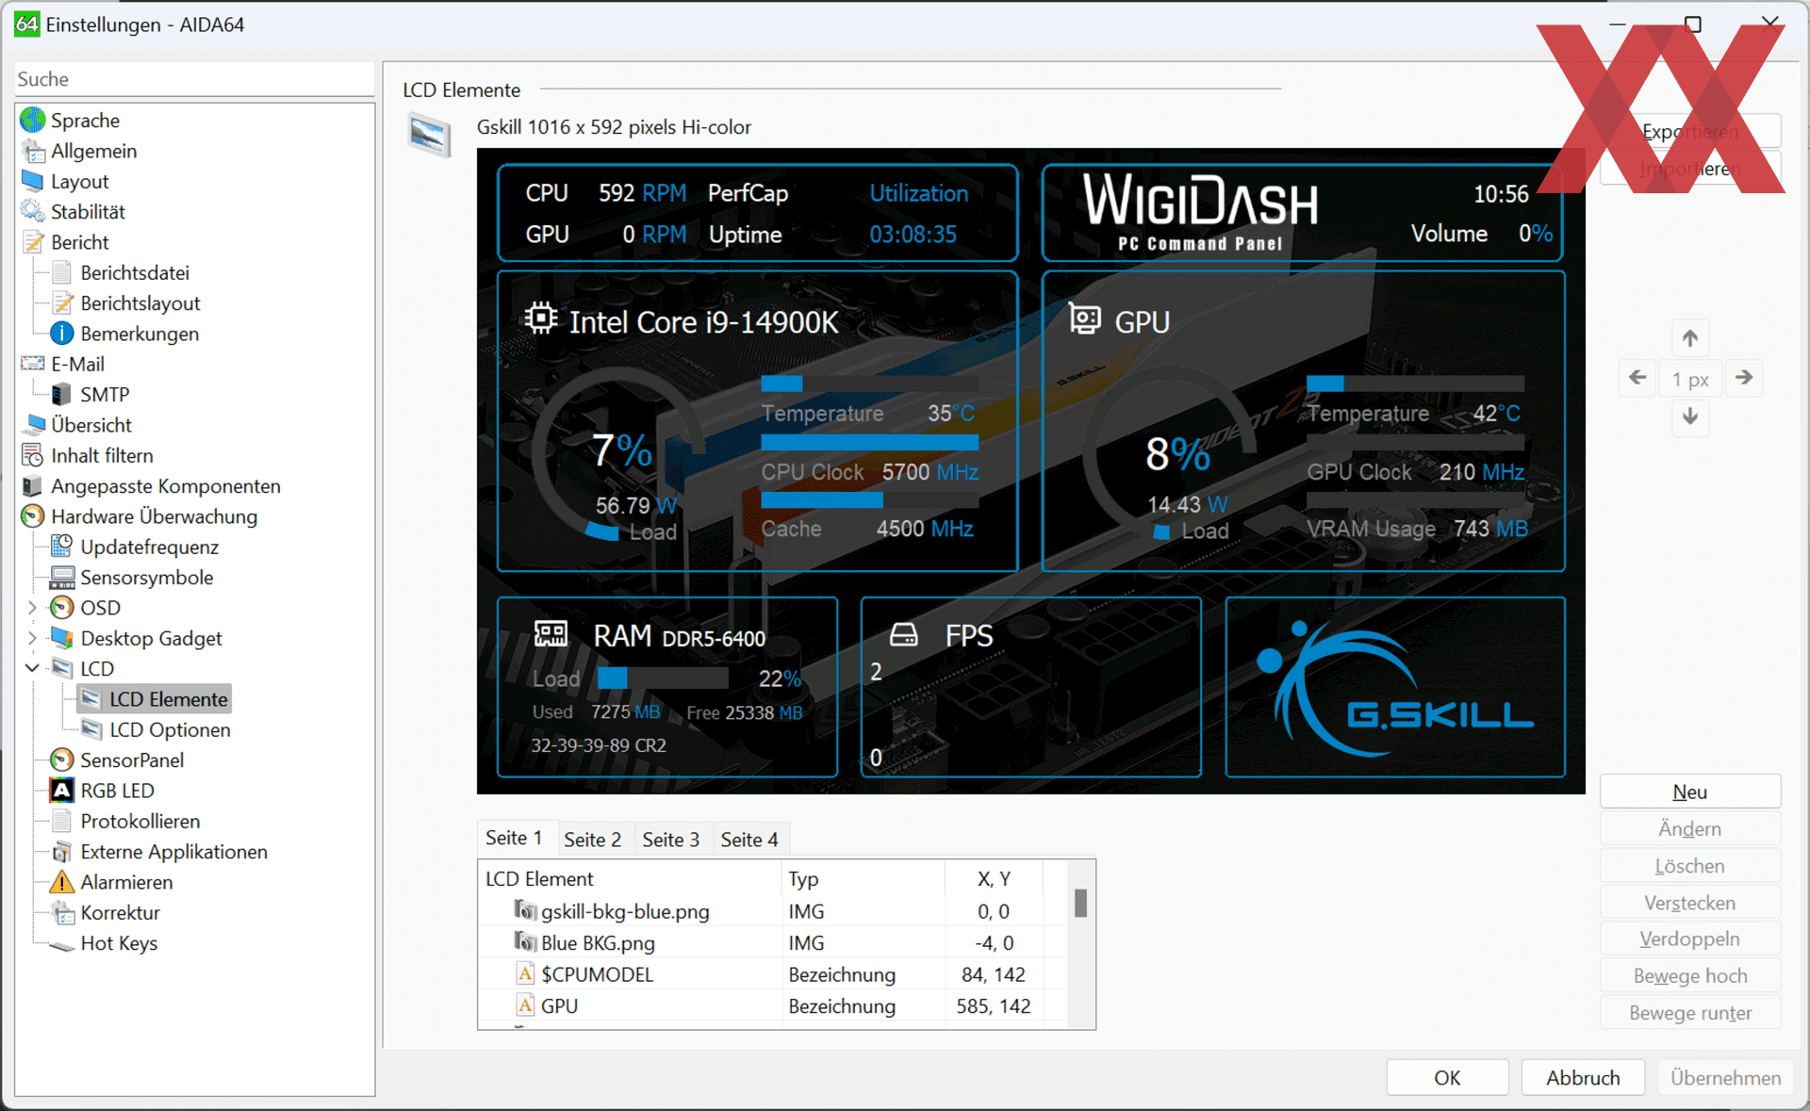Click the Protokollieren page icon
The height and width of the screenshot is (1111, 1810).
(x=62, y=821)
